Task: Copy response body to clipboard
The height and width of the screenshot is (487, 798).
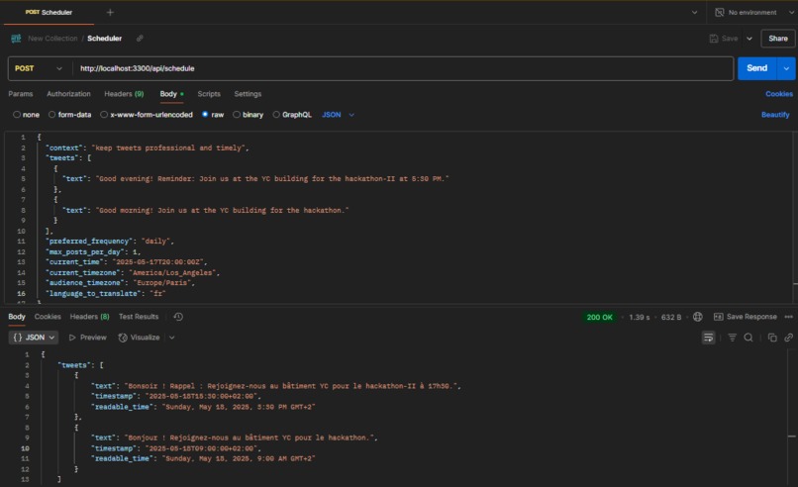Action: coord(772,338)
